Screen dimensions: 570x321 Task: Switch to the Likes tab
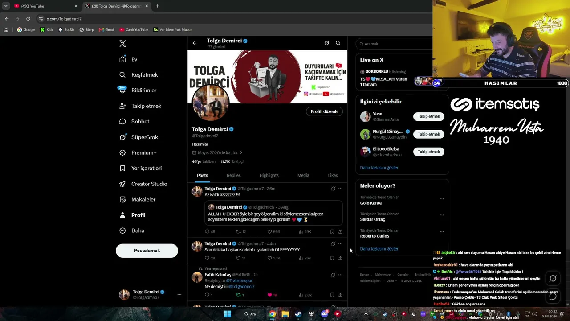click(333, 175)
